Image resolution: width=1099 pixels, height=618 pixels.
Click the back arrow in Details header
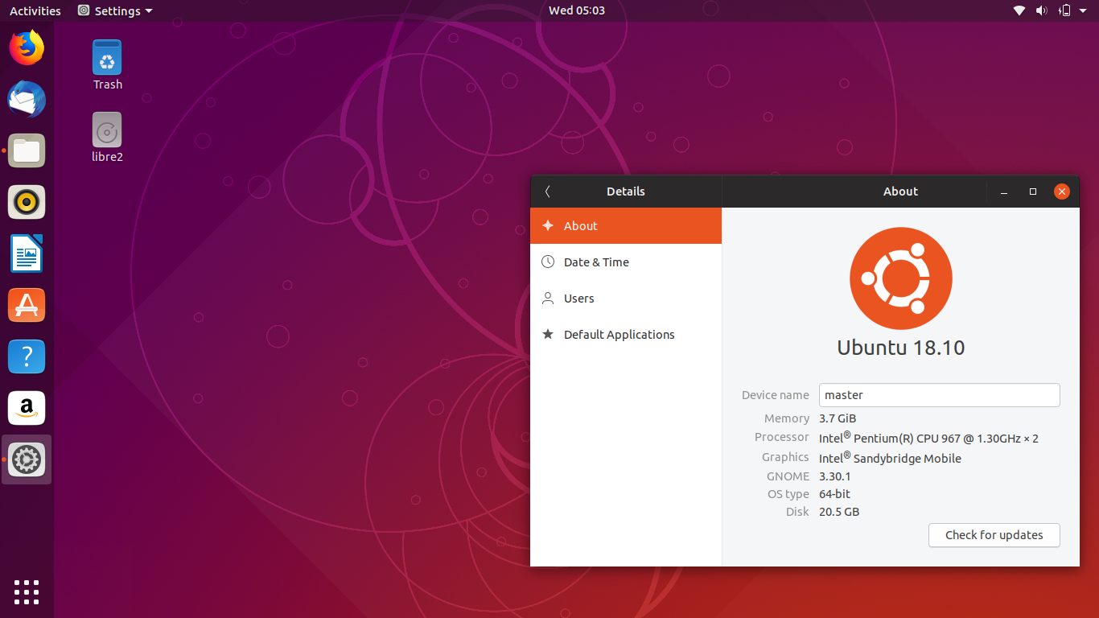click(548, 192)
